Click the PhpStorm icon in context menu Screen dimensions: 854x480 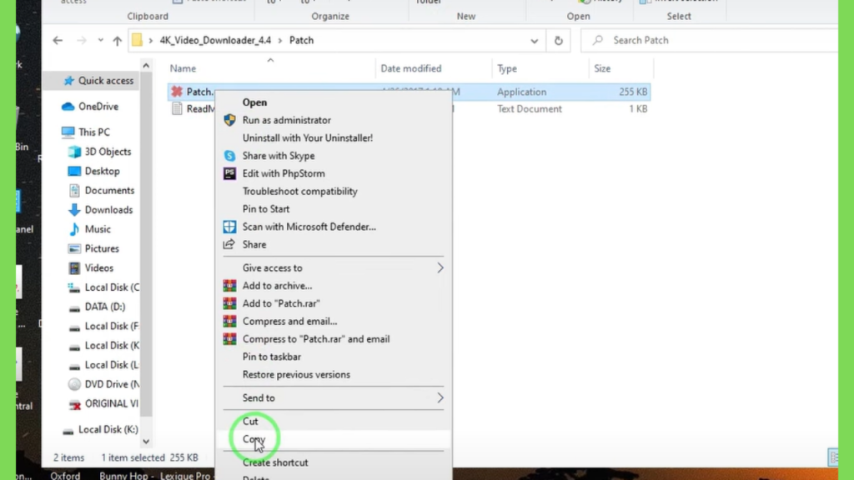230,173
